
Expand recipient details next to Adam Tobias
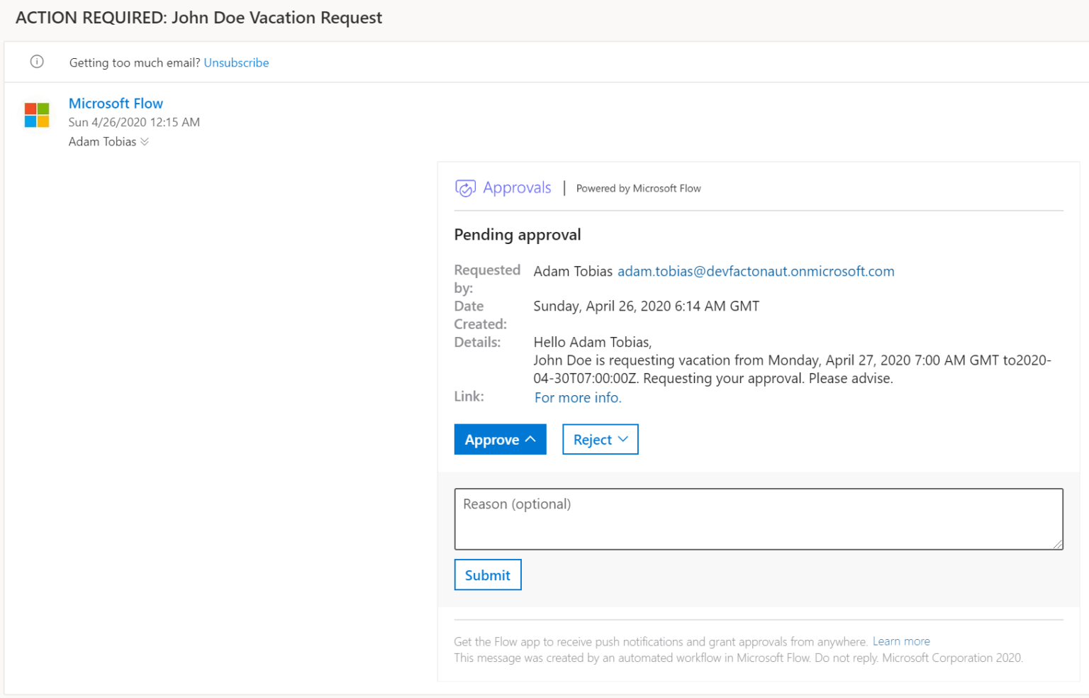tap(145, 141)
